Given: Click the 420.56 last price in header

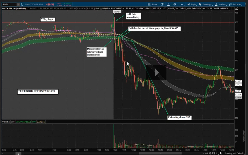Looking at the screenshot, I should tap(50, 4).
